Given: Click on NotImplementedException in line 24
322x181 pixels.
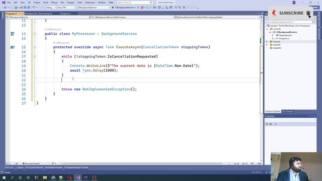Looking at the screenshot, I should click(x=106, y=89).
